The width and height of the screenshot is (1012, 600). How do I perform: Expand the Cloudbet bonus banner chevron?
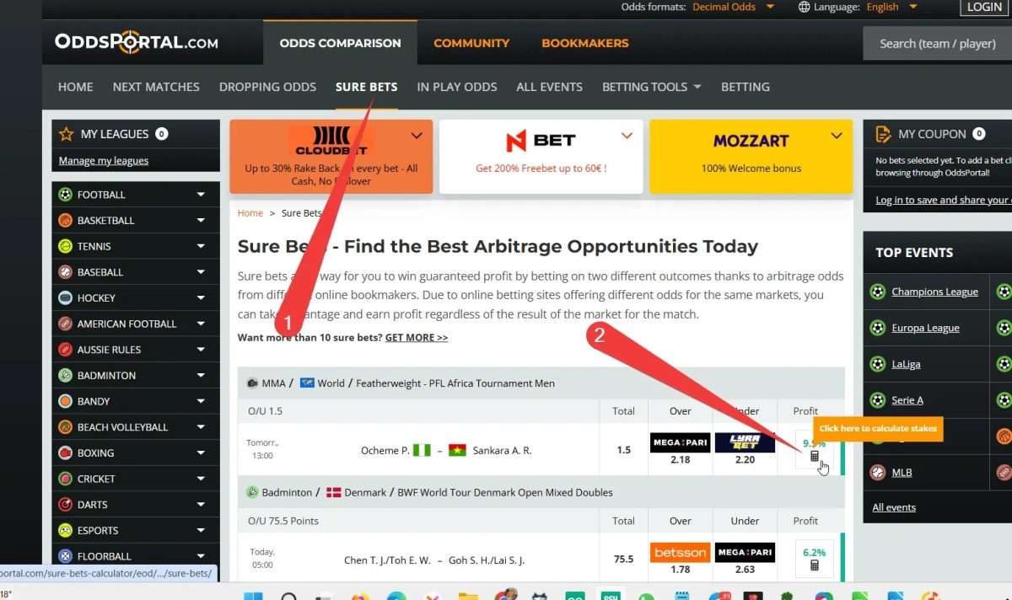tap(417, 136)
